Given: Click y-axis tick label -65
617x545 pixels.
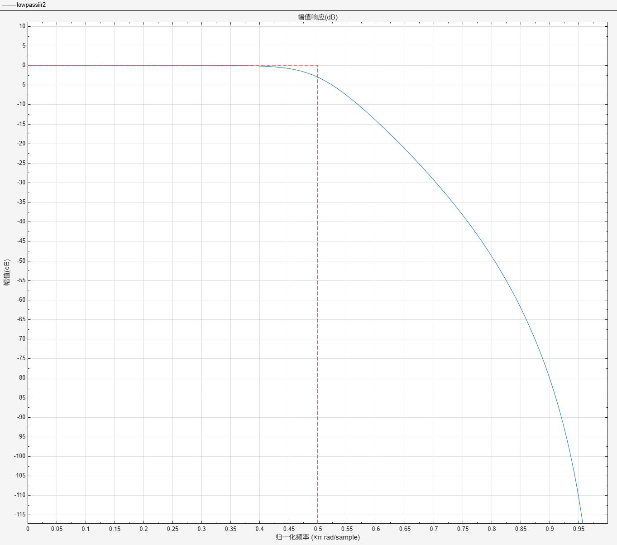Looking at the screenshot, I should click(21, 319).
